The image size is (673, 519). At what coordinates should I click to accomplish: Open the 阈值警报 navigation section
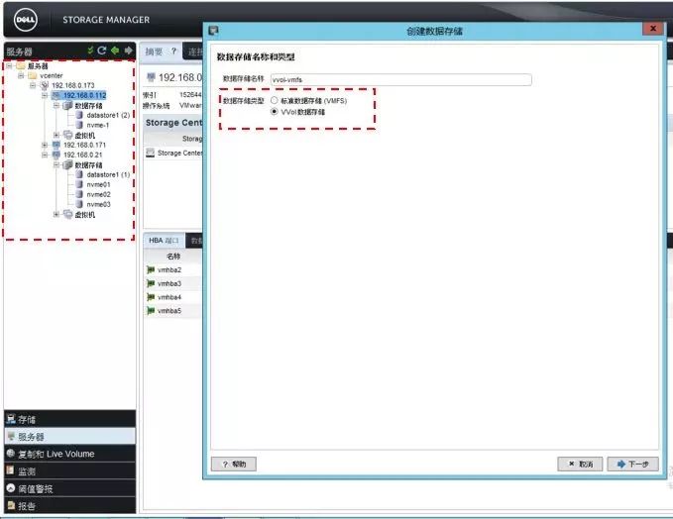pyautogui.click(x=70, y=488)
